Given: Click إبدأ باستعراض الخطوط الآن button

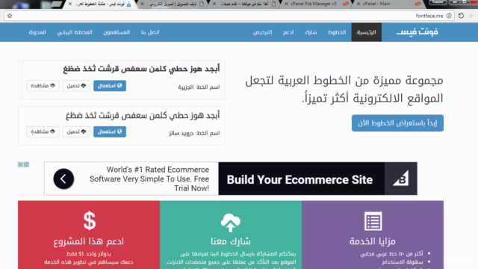Looking at the screenshot, I should pos(397,123).
